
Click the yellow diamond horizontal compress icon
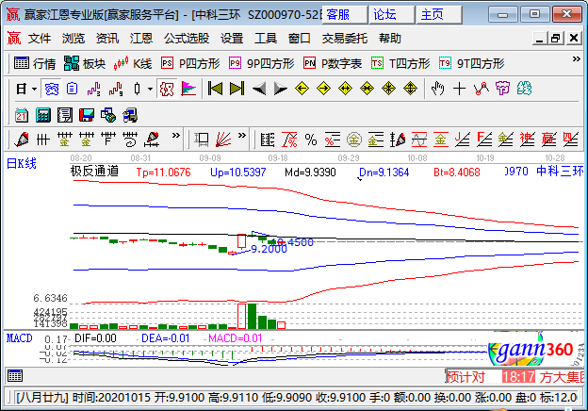coord(367,89)
